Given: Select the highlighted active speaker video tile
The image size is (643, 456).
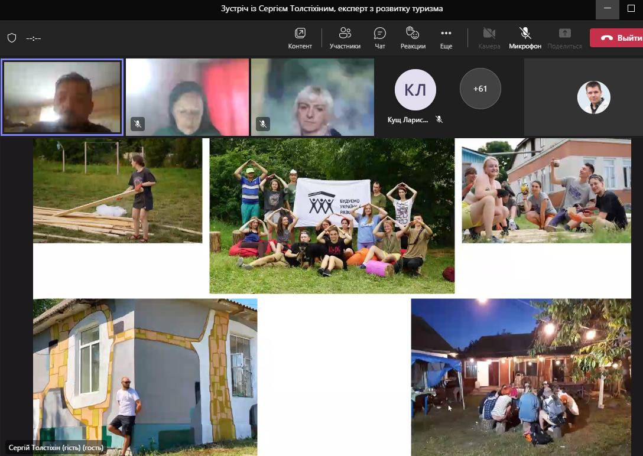Looking at the screenshot, I should [62, 97].
